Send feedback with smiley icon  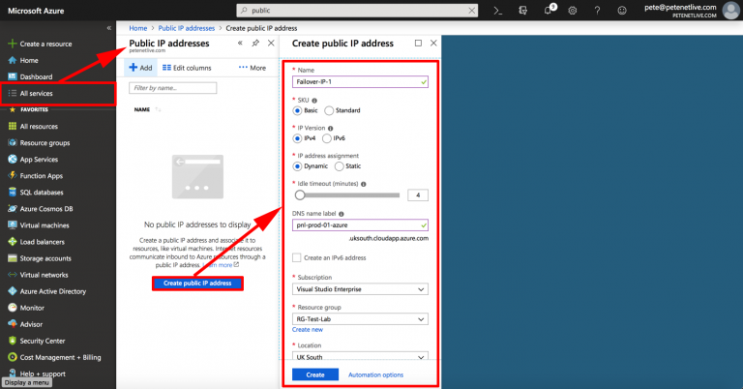[622, 11]
